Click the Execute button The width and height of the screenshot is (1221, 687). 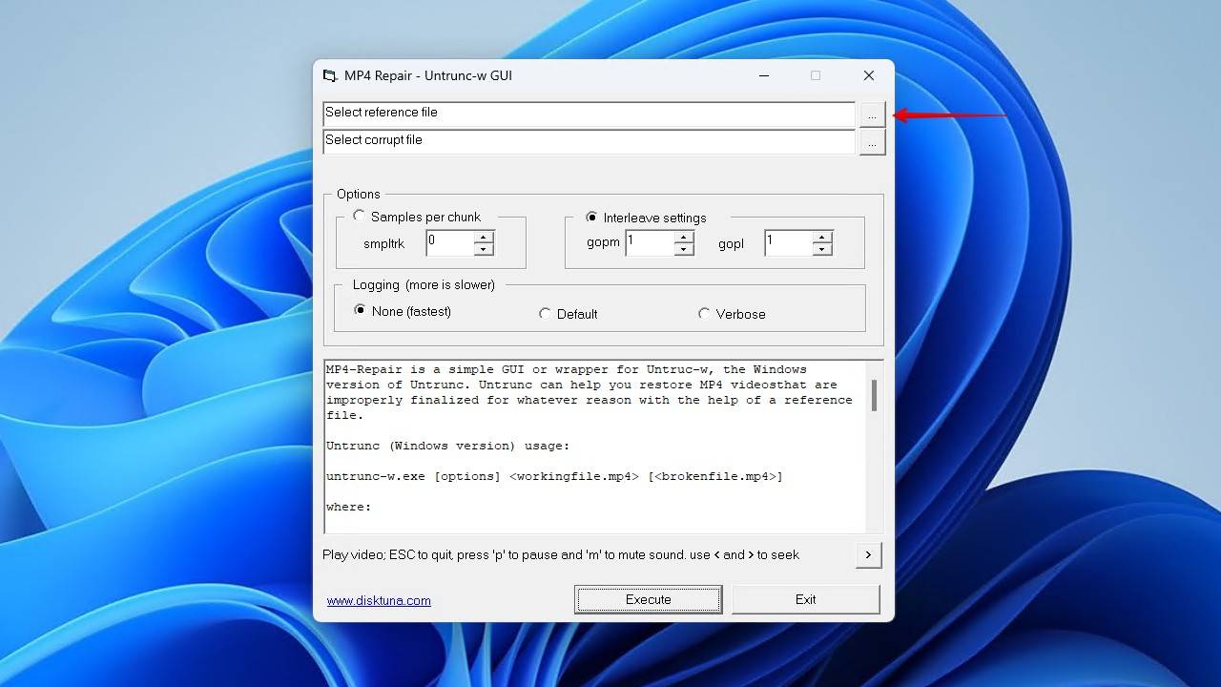coord(649,599)
